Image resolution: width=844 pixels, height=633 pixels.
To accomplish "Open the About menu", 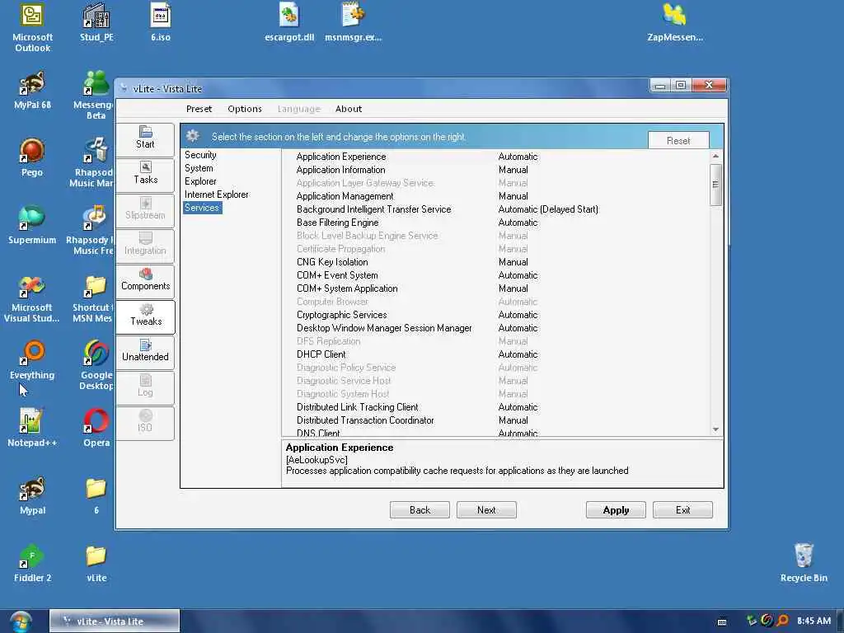I will [x=349, y=109].
